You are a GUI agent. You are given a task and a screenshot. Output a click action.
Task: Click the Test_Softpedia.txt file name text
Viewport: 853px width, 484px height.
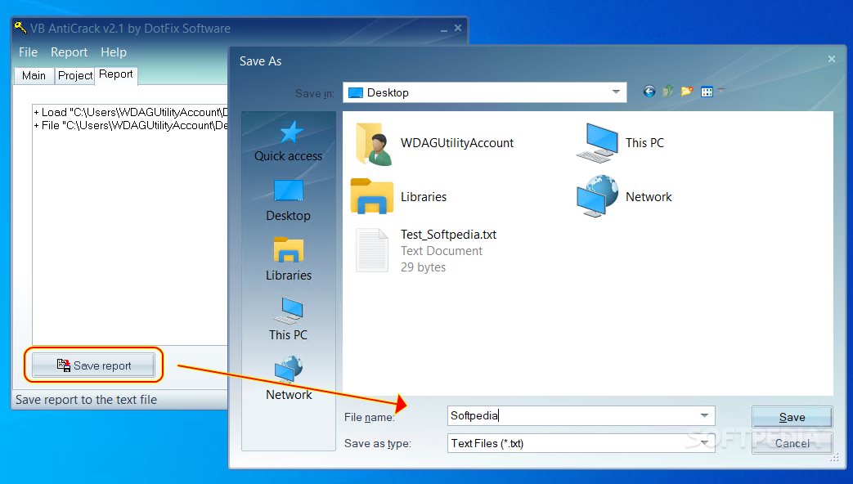click(449, 235)
